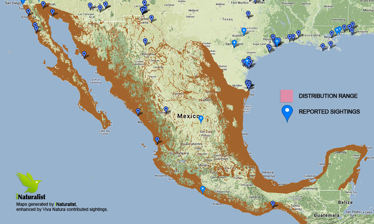Click the sighting pin west of Tuxtla
Screen dimensions: 374x224
(x=272, y=204)
